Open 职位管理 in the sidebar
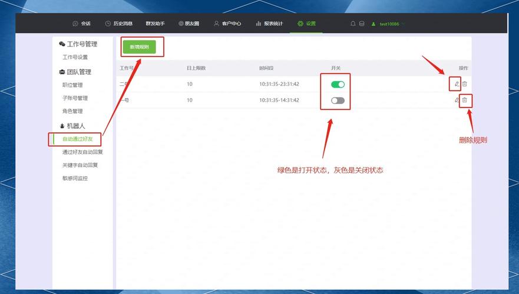 pyautogui.click(x=72, y=85)
